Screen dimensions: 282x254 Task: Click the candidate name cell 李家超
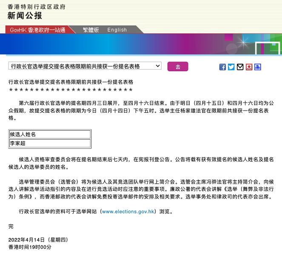50,143
